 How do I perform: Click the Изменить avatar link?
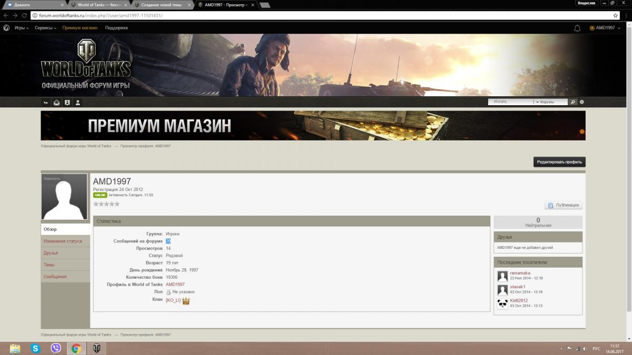[x=52, y=179]
